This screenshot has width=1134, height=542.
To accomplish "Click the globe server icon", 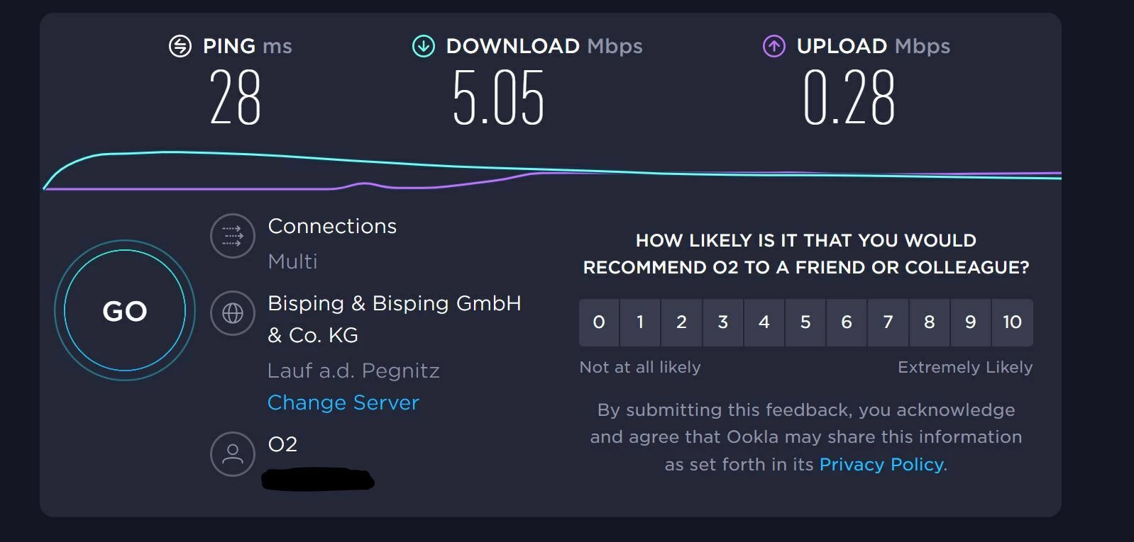I will click(x=232, y=312).
